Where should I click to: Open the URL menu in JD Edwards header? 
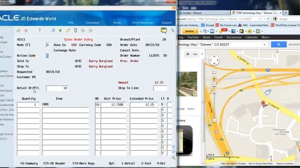point(71,22)
